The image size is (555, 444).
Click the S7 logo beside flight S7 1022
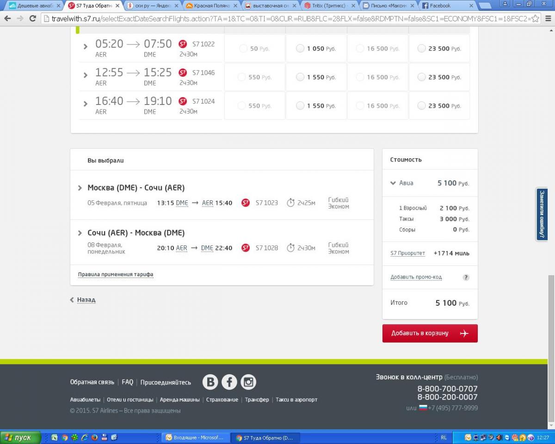coord(183,44)
